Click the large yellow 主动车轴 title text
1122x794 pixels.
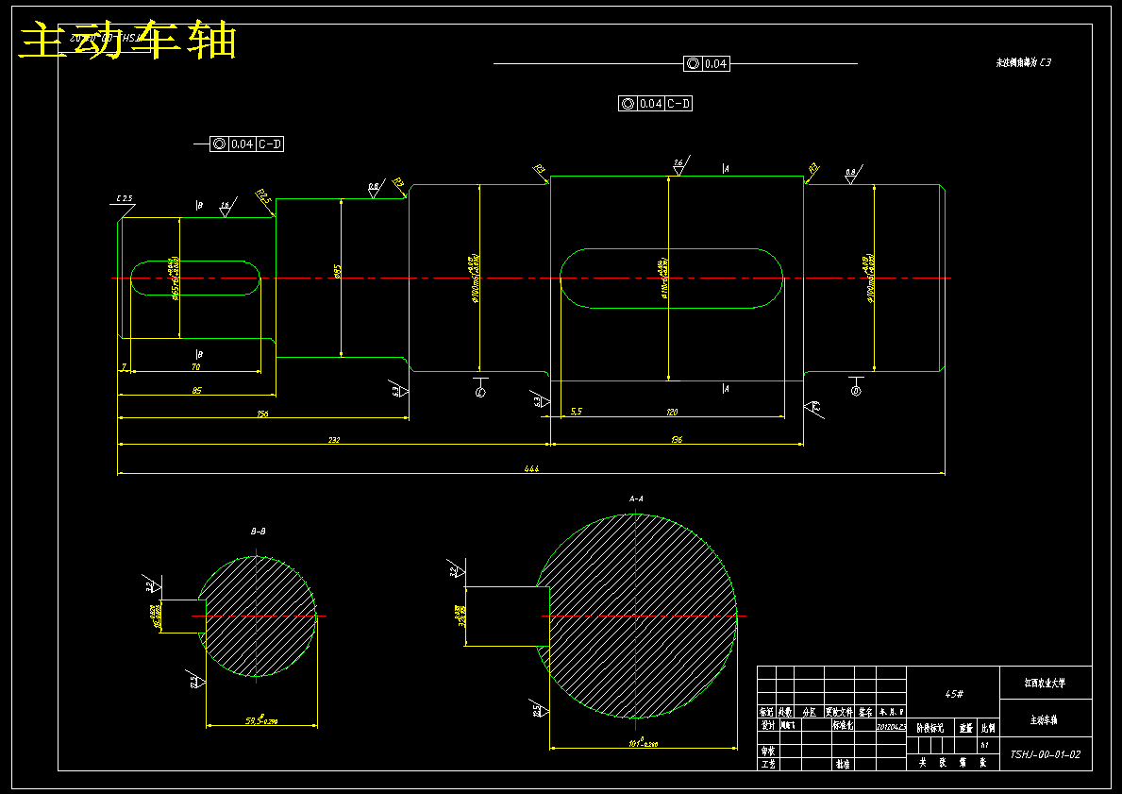[127, 42]
